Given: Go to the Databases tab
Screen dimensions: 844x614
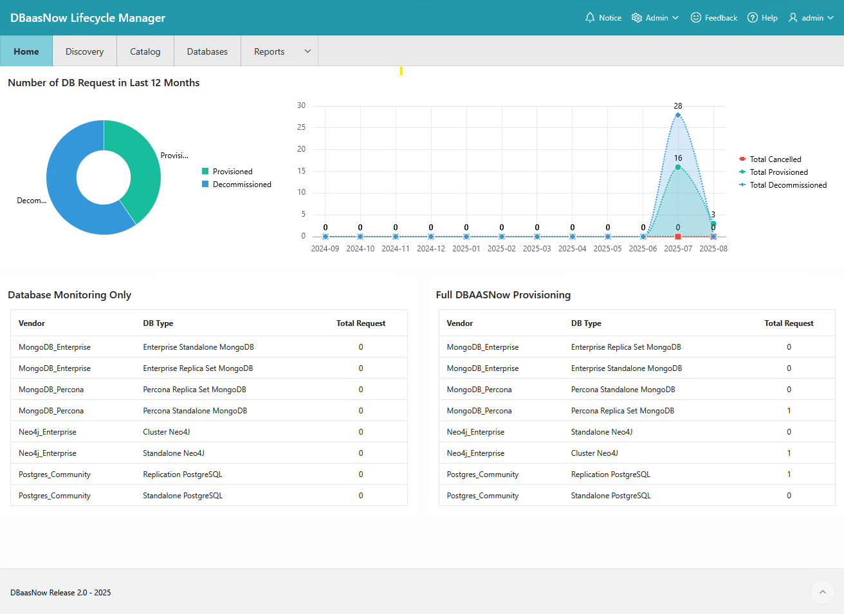Looking at the screenshot, I should click(x=207, y=51).
